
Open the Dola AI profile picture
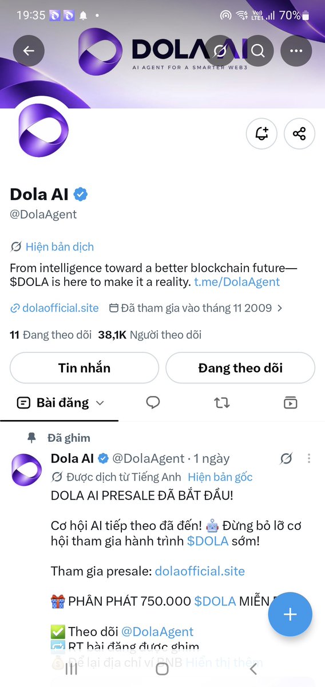click(x=43, y=130)
